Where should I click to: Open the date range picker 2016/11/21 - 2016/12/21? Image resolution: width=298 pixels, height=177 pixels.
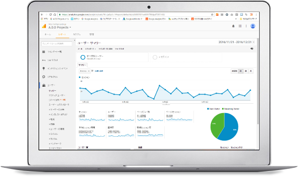236,42
